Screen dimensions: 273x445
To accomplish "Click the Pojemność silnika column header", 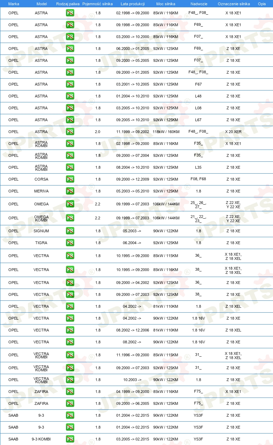I will click(97, 4).
